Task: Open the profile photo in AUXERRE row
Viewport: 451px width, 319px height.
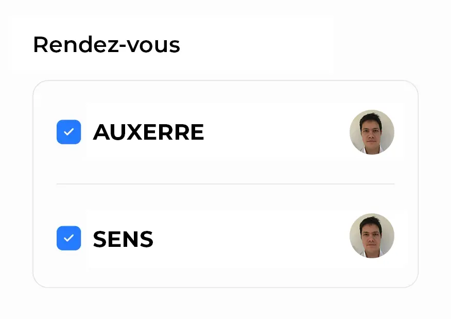Action: point(372,132)
